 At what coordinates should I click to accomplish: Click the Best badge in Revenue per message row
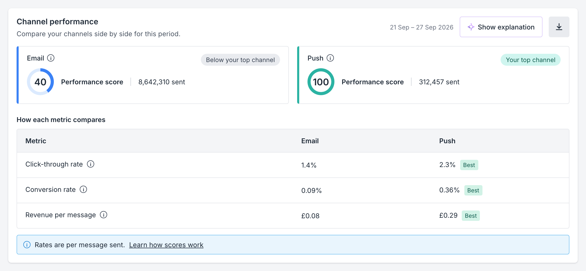[x=471, y=216]
